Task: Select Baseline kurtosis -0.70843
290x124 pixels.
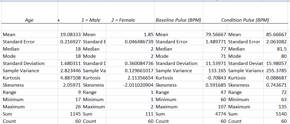Action: [x=216, y=78]
